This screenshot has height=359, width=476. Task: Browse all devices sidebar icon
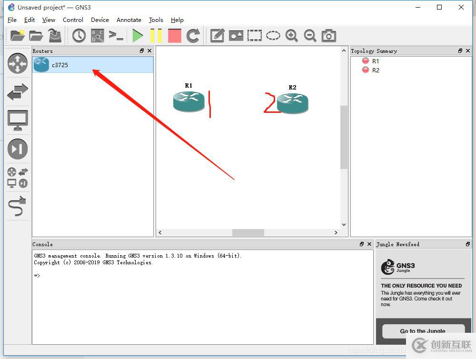click(x=18, y=178)
